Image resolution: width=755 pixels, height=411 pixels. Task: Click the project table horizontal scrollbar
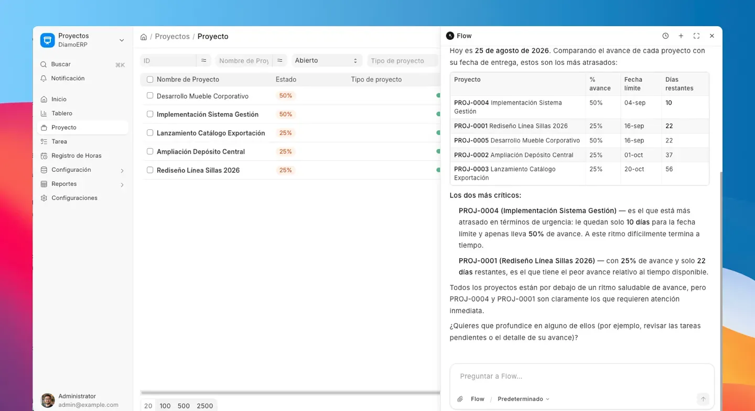pos(290,392)
